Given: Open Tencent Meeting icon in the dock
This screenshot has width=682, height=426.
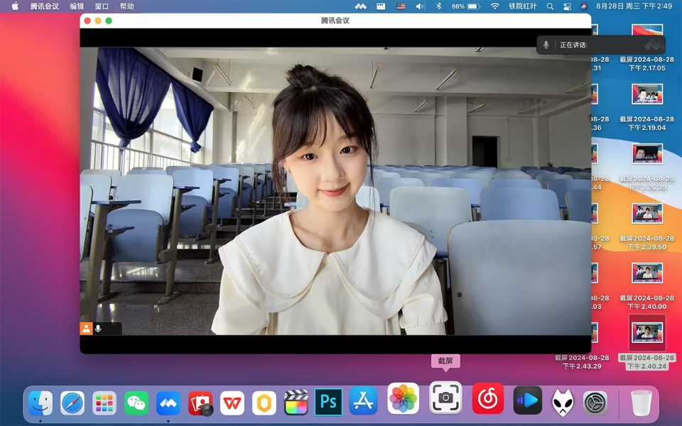Looking at the screenshot, I should pos(168,403).
